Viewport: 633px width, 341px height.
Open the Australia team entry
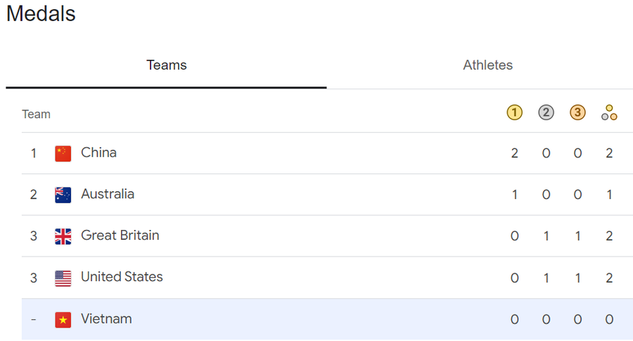click(108, 194)
